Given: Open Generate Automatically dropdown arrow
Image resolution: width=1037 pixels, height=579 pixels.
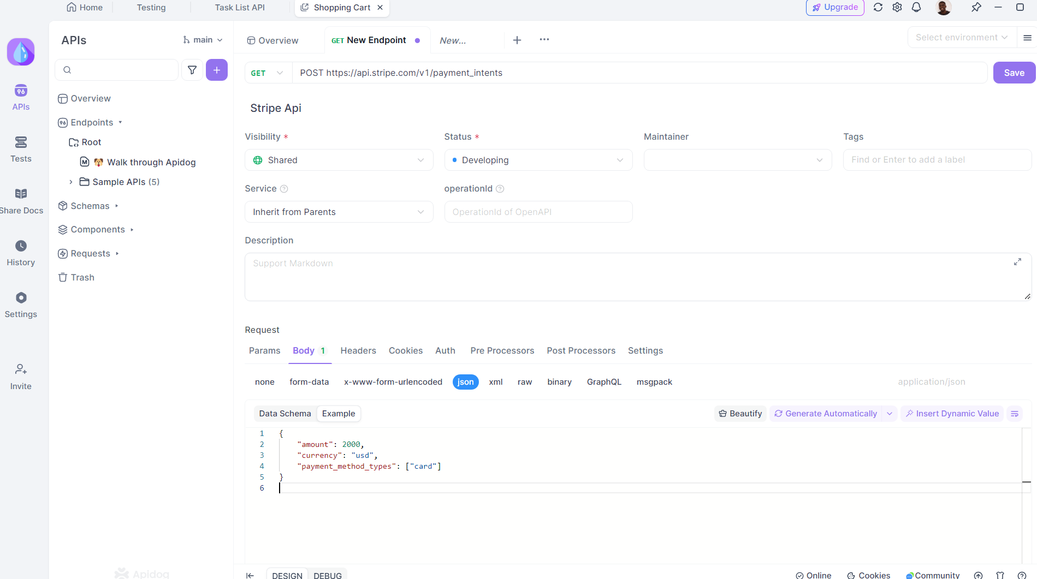Looking at the screenshot, I should (x=890, y=414).
